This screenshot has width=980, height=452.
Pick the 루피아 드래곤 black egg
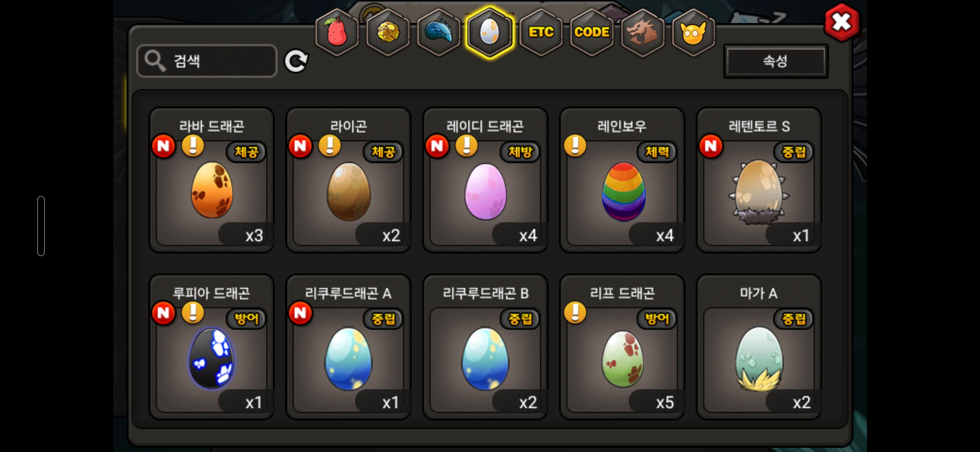point(212,347)
